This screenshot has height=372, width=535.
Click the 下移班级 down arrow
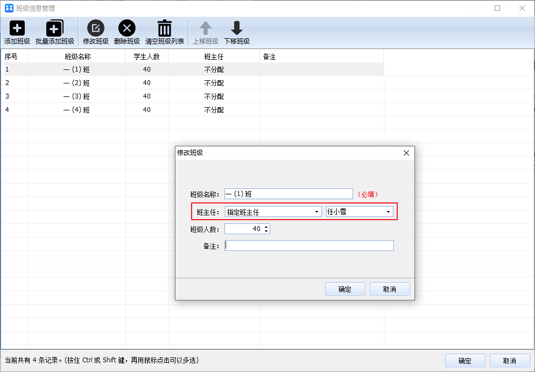(x=237, y=28)
